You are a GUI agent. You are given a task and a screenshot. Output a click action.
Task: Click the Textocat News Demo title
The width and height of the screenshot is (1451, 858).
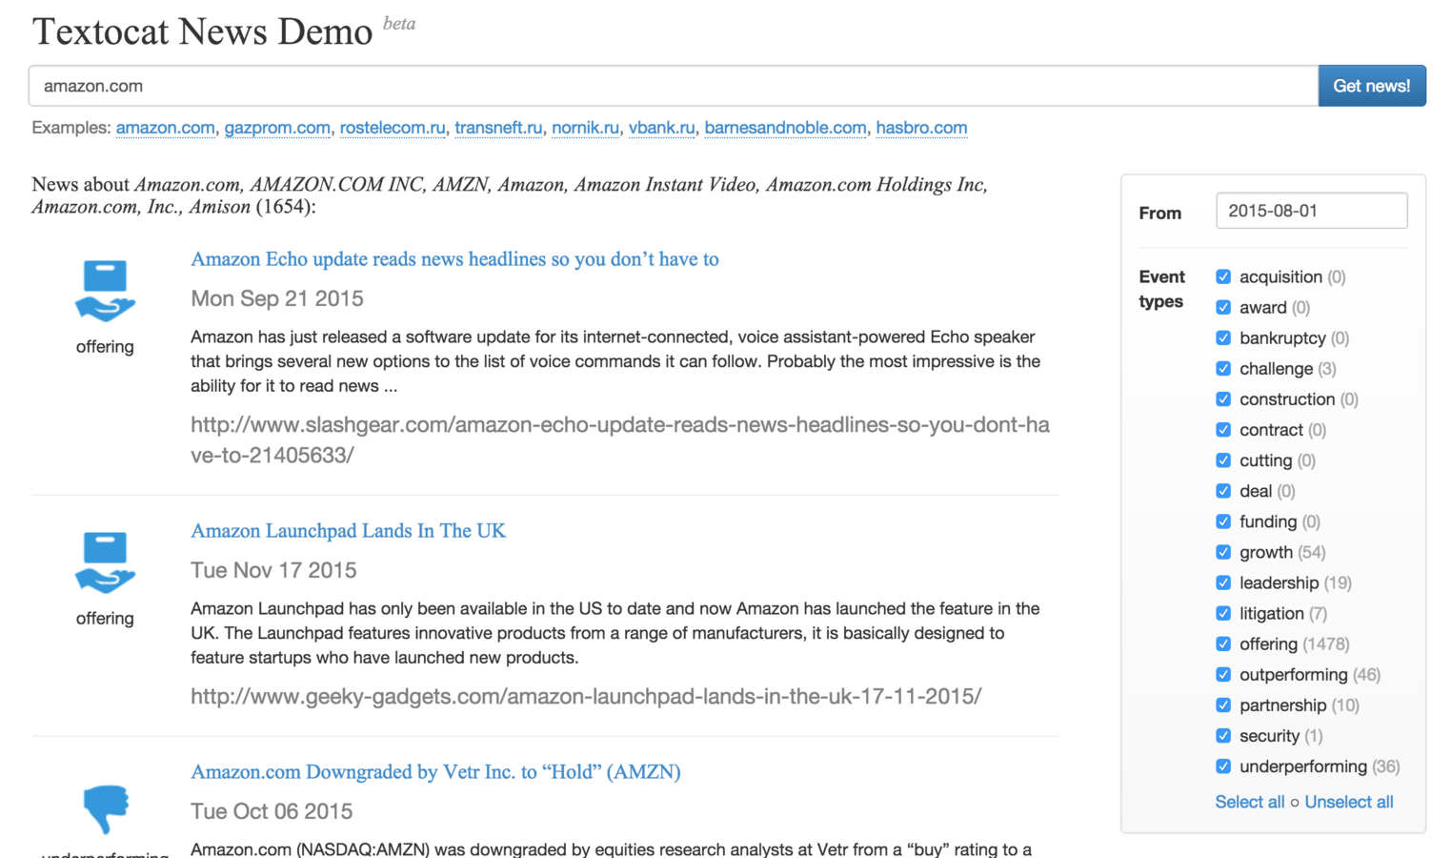click(x=202, y=31)
